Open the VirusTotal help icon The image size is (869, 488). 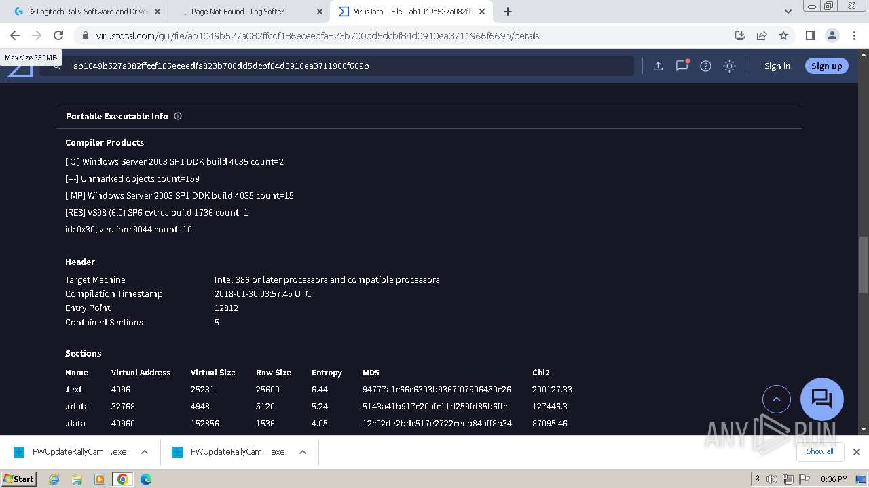pyautogui.click(x=705, y=66)
